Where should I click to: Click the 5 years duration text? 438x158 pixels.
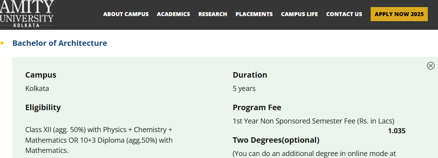tap(244, 89)
